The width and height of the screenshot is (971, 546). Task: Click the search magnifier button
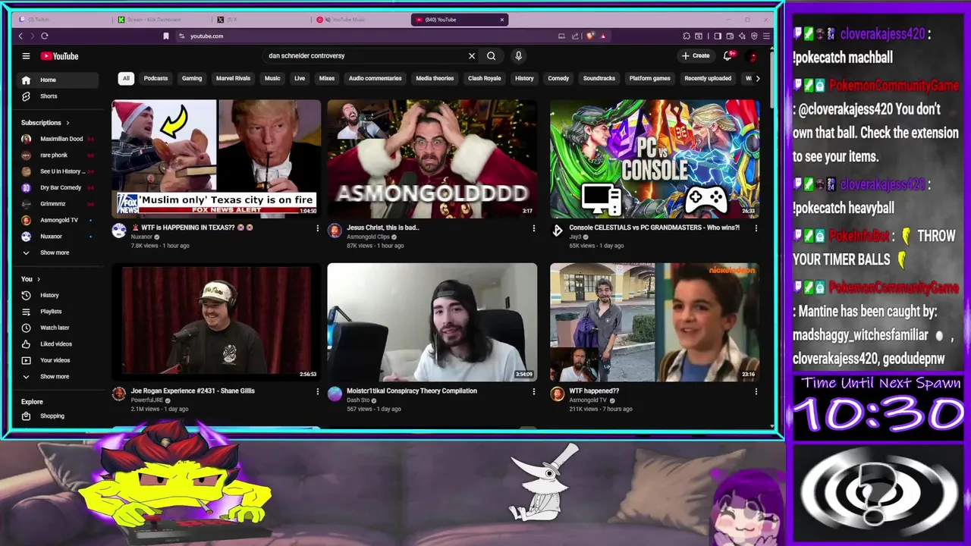[x=492, y=56]
